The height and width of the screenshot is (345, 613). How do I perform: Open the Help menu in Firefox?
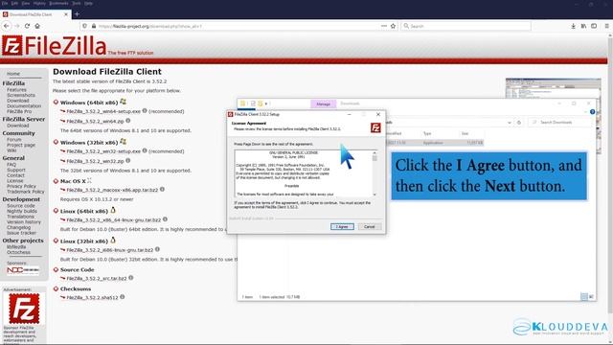pyautogui.click(x=89, y=3)
